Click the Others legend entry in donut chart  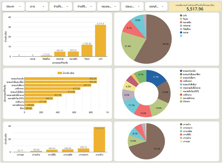(186, 102)
